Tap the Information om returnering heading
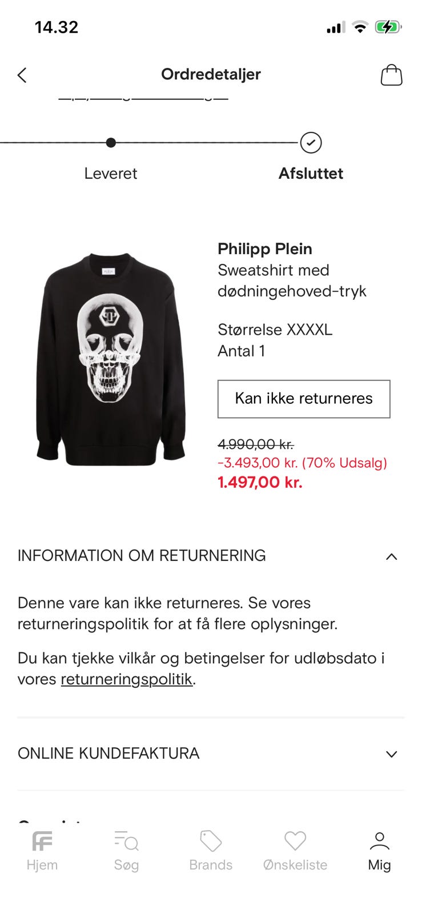 (x=142, y=556)
